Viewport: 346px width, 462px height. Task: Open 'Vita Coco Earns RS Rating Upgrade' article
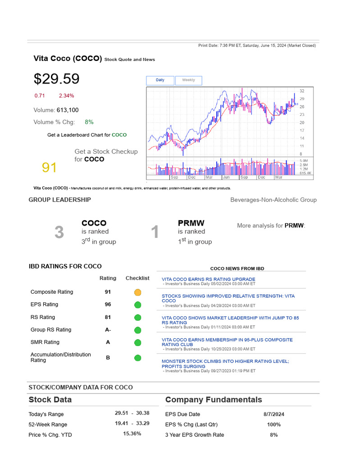[208, 279]
